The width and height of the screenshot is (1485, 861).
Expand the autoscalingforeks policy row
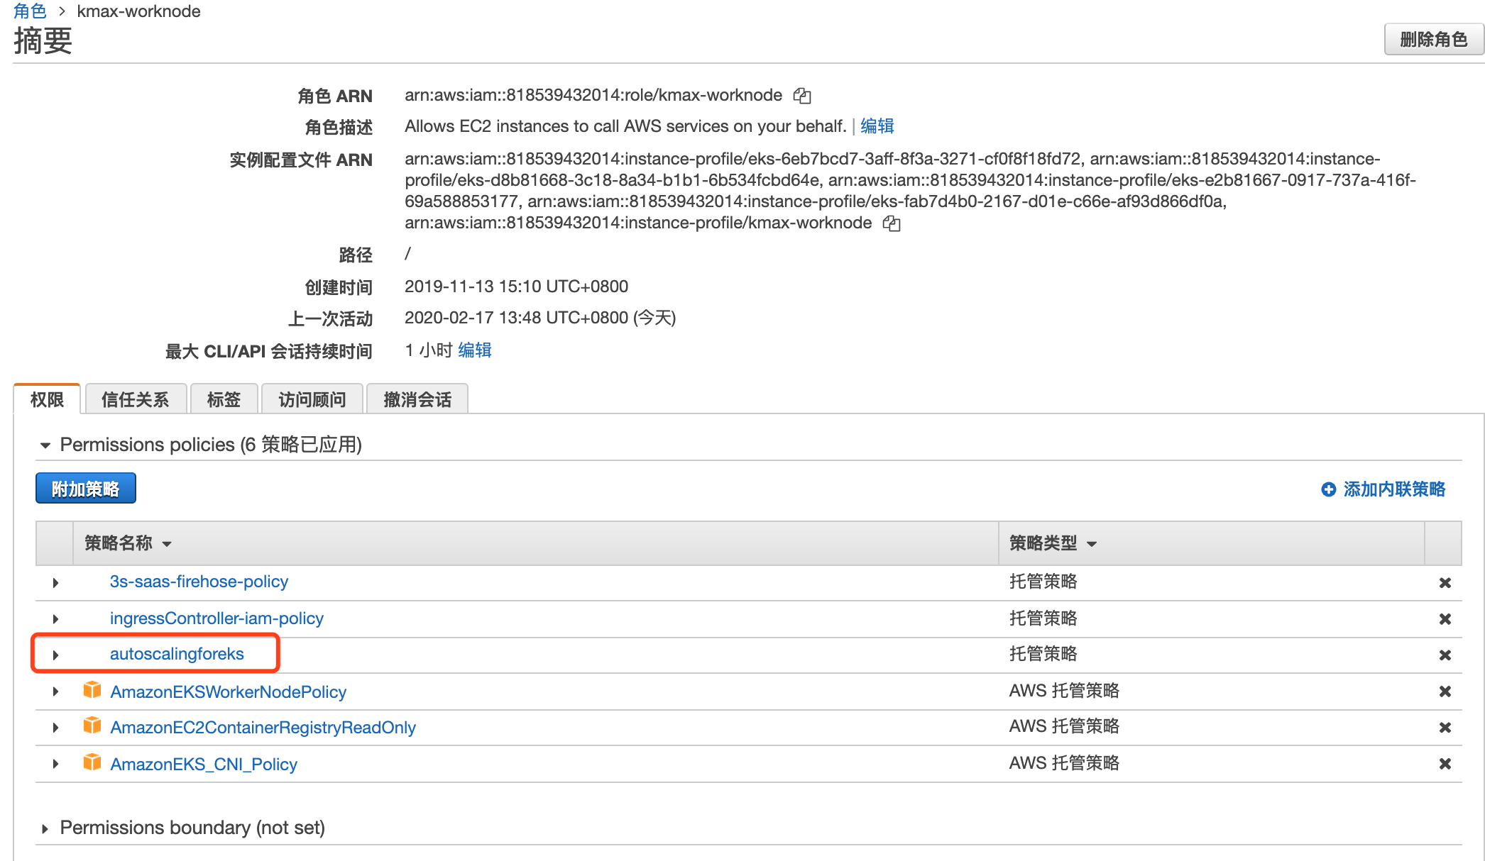point(55,655)
